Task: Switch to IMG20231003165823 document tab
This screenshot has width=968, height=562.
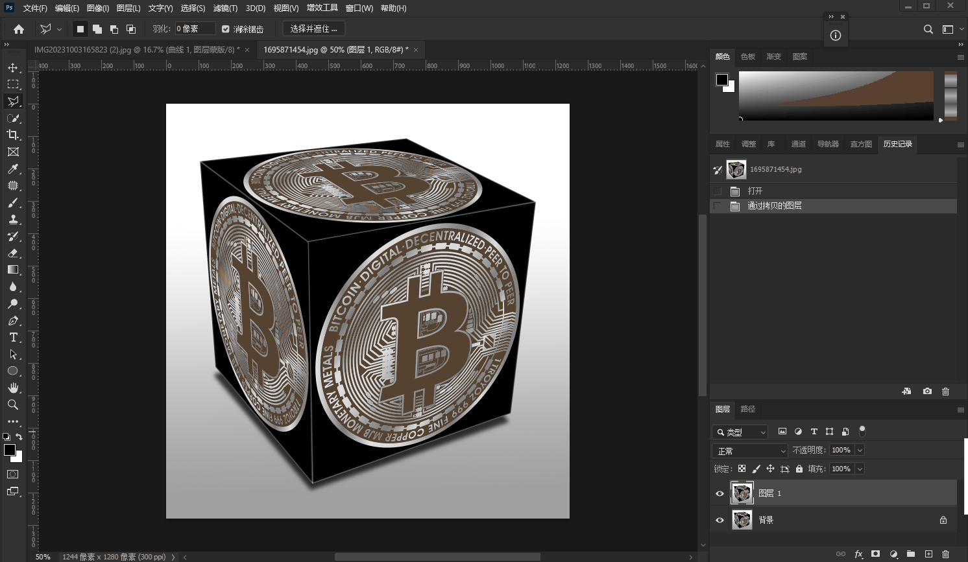Action: 136,50
